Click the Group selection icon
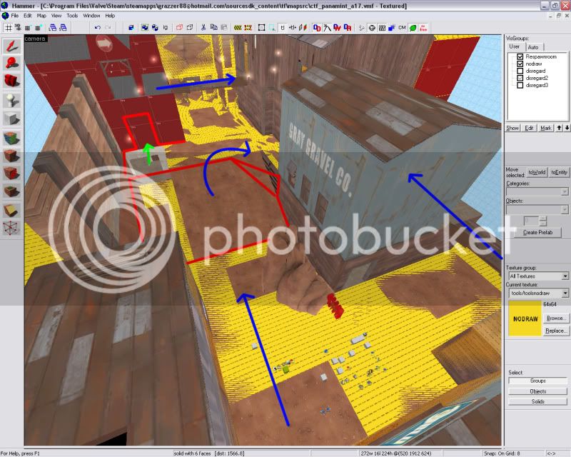The image size is (571, 457). click(x=145, y=28)
